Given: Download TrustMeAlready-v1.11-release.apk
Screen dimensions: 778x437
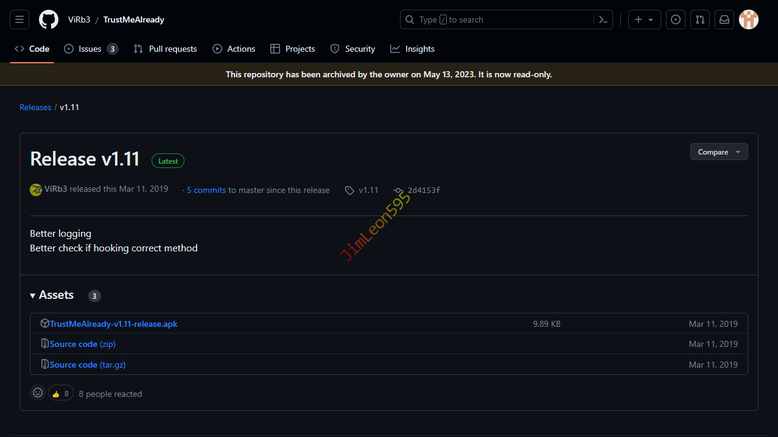Looking at the screenshot, I should 113,324.
